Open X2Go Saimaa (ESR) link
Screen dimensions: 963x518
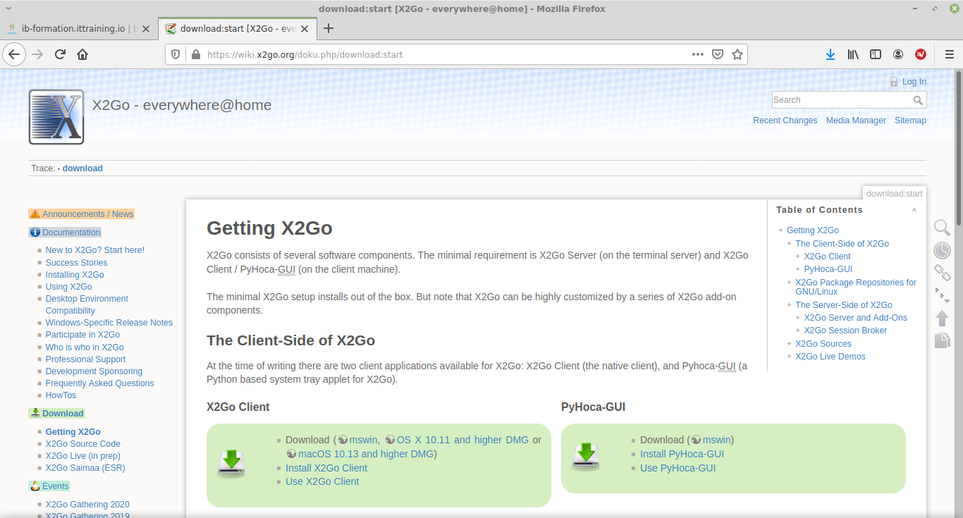pos(85,468)
